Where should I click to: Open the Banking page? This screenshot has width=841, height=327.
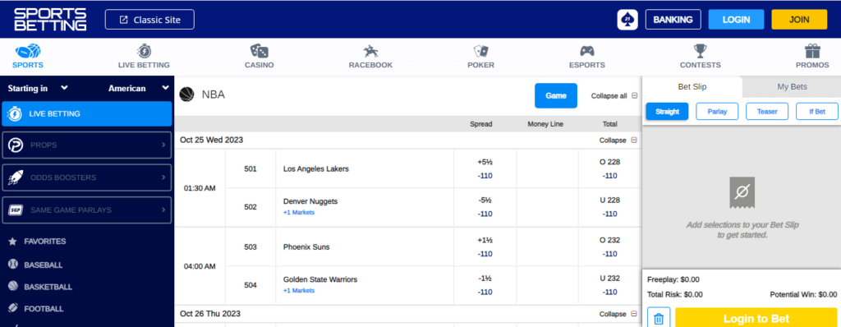tap(673, 20)
